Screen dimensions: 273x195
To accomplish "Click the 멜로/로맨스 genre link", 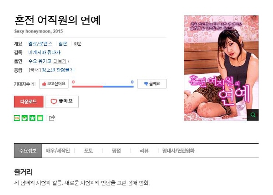I will click(x=40, y=44).
